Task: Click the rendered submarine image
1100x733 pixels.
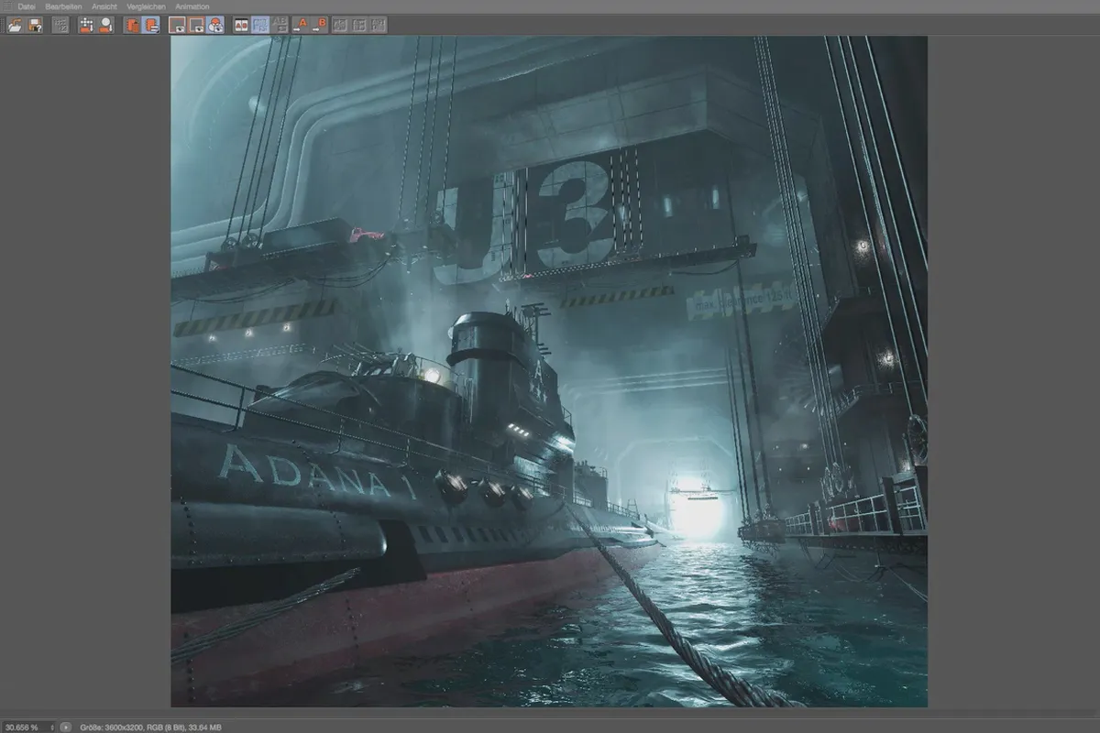Action: click(x=549, y=371)
